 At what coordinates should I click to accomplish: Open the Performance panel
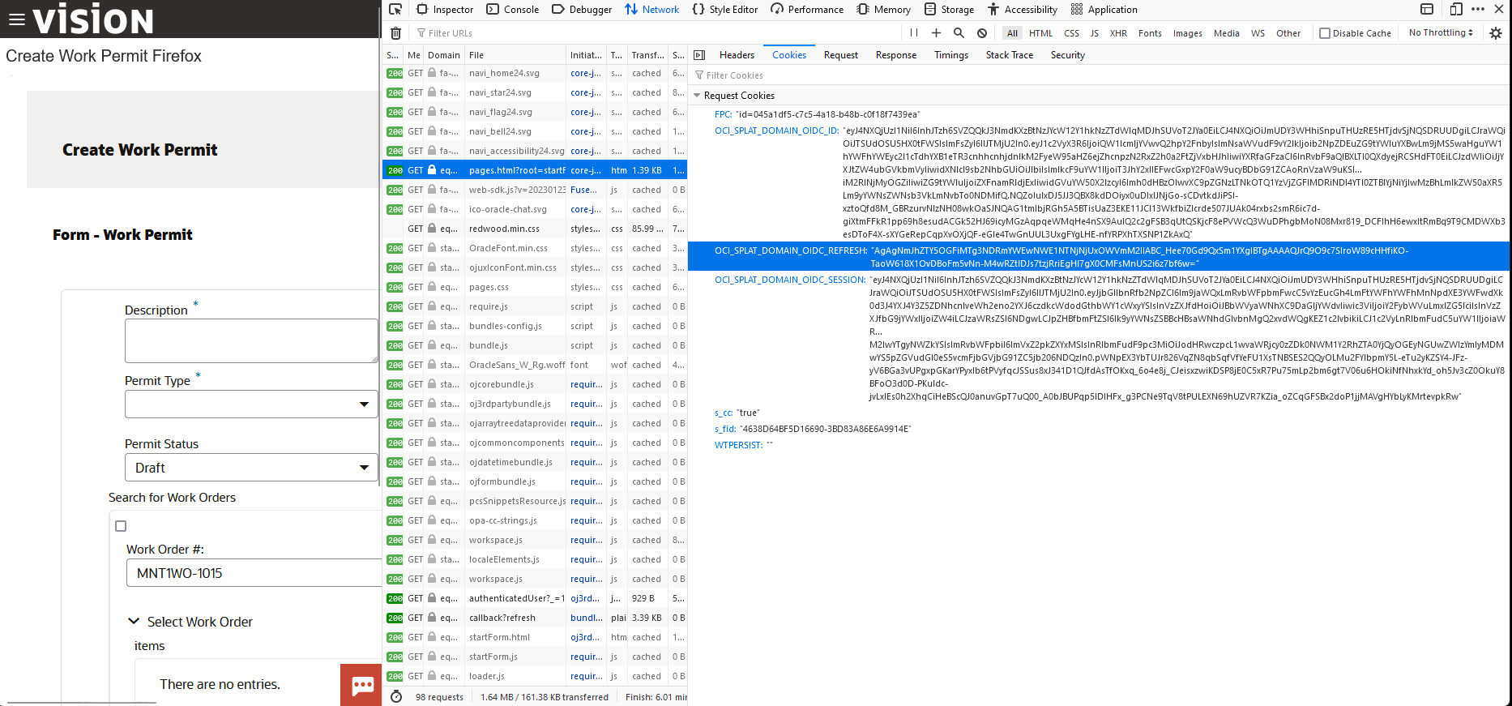point(807,10)
